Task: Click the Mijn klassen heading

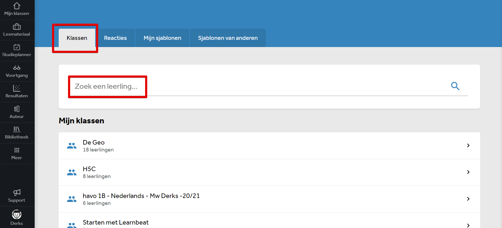Action: pos(81,121)
